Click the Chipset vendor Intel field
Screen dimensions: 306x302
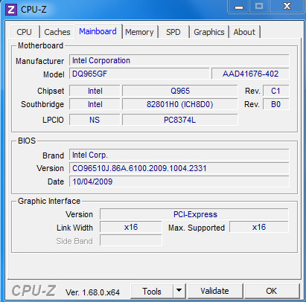pos(95,91)
